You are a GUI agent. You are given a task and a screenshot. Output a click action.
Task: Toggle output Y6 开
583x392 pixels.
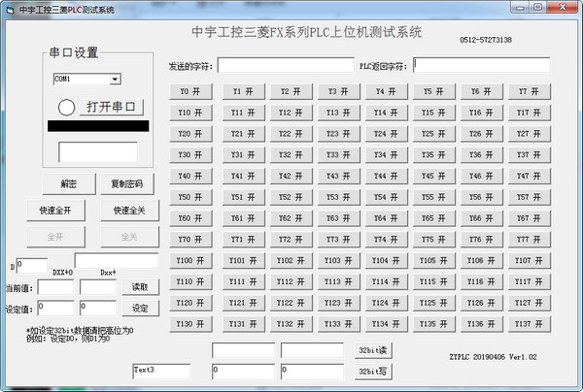click(x=482, y=91)
